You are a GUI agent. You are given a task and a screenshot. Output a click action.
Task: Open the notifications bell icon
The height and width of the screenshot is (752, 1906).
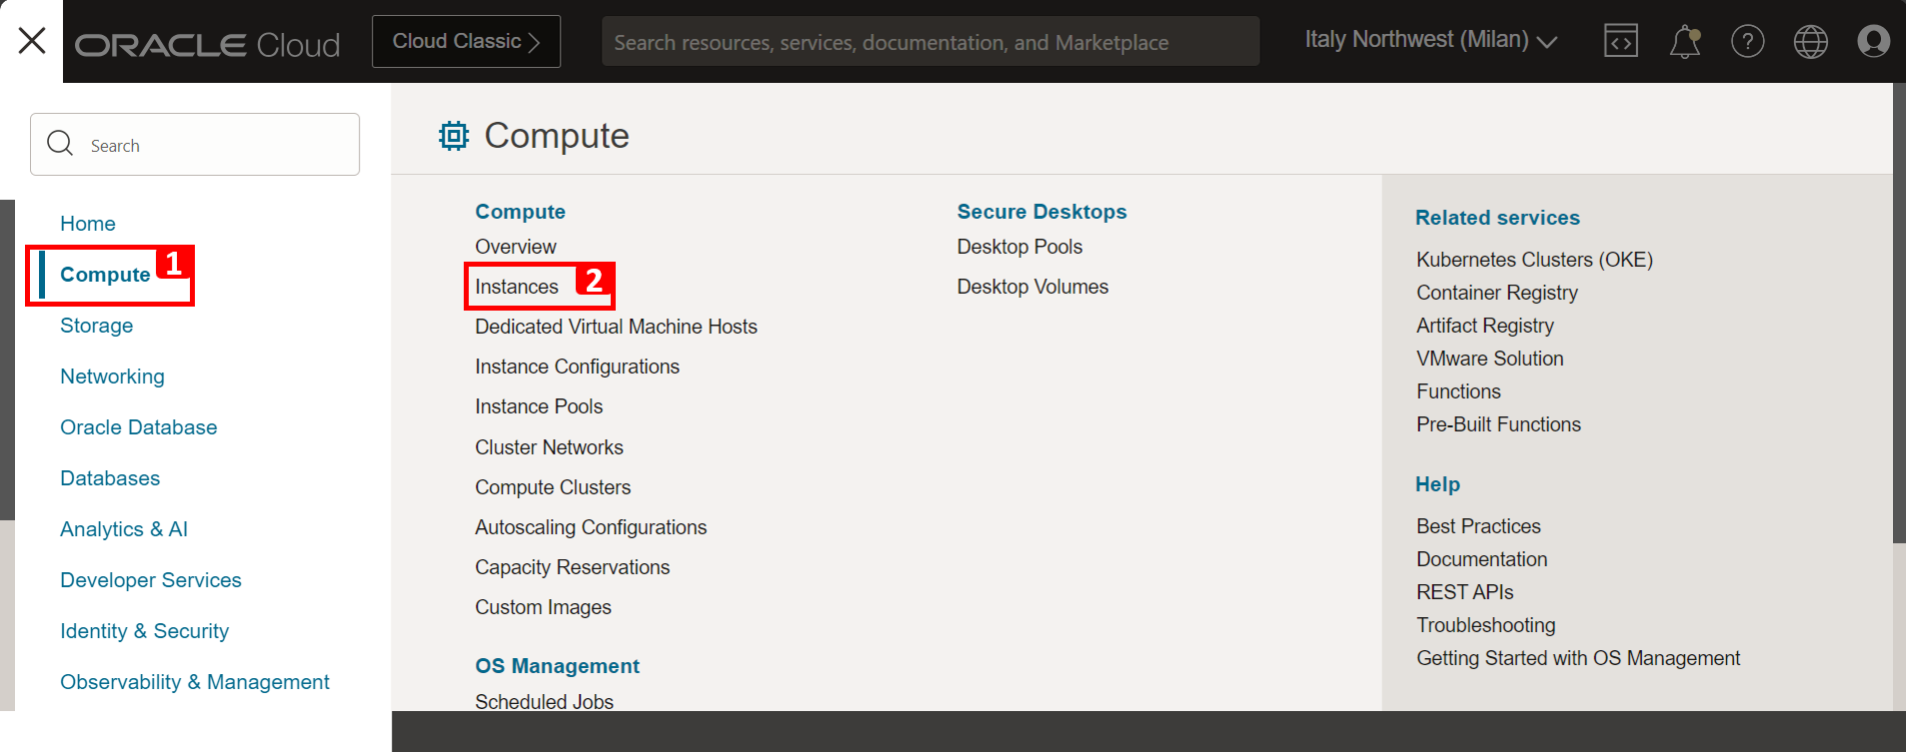point(1684,41)
